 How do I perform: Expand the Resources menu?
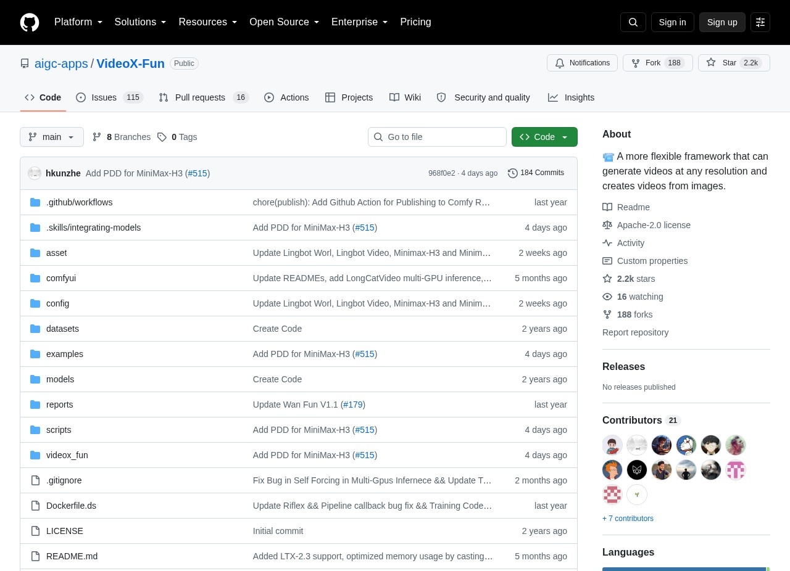208,22
